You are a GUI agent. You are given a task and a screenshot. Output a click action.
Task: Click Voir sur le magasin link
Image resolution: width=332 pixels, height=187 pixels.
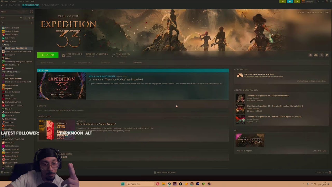(x=245, y=151)
